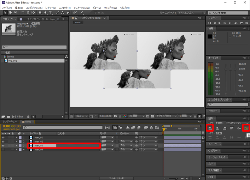Select the Eraser tool

68,13
